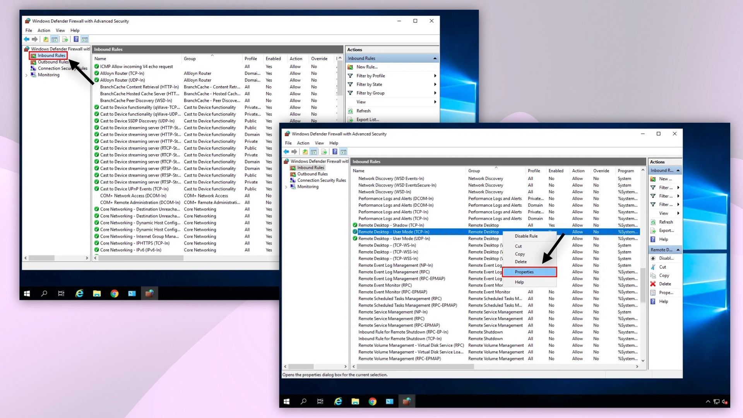Open Chrome from the lower right taskbar
743x418 pixels.
pyautogui.click(x=372, y=401)
